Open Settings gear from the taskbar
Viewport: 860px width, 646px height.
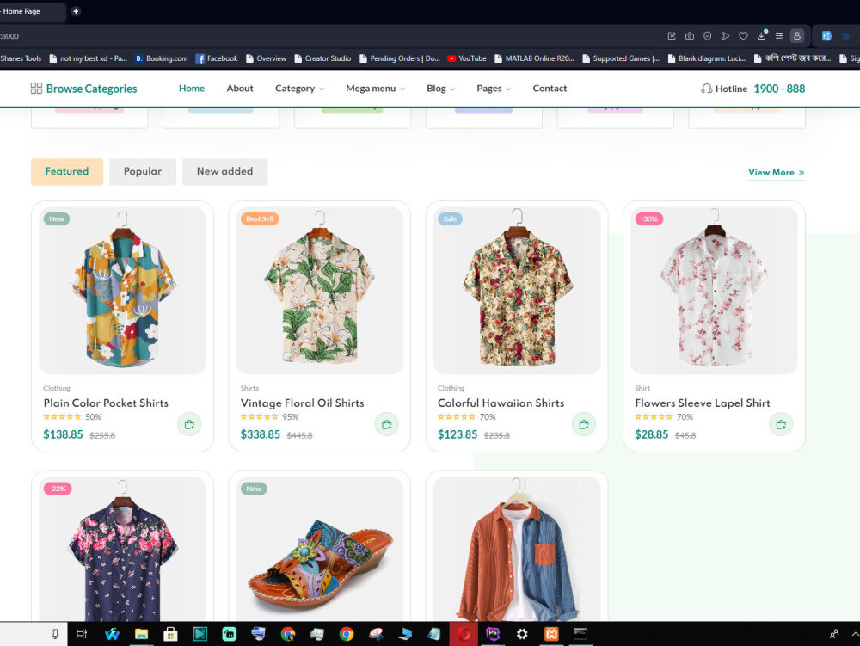point(522,635)
